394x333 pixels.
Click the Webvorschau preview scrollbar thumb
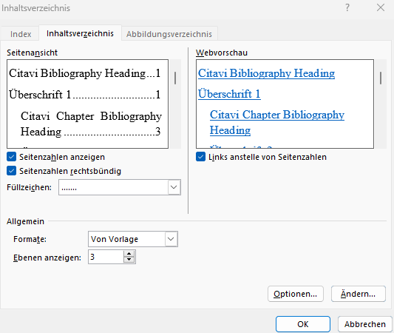tap(381, 78)
